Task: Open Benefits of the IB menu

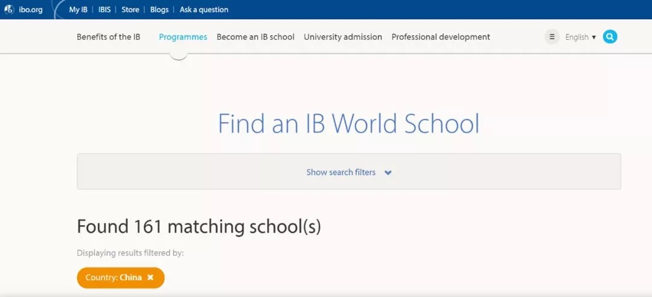Action: click(x=109, y=37)
